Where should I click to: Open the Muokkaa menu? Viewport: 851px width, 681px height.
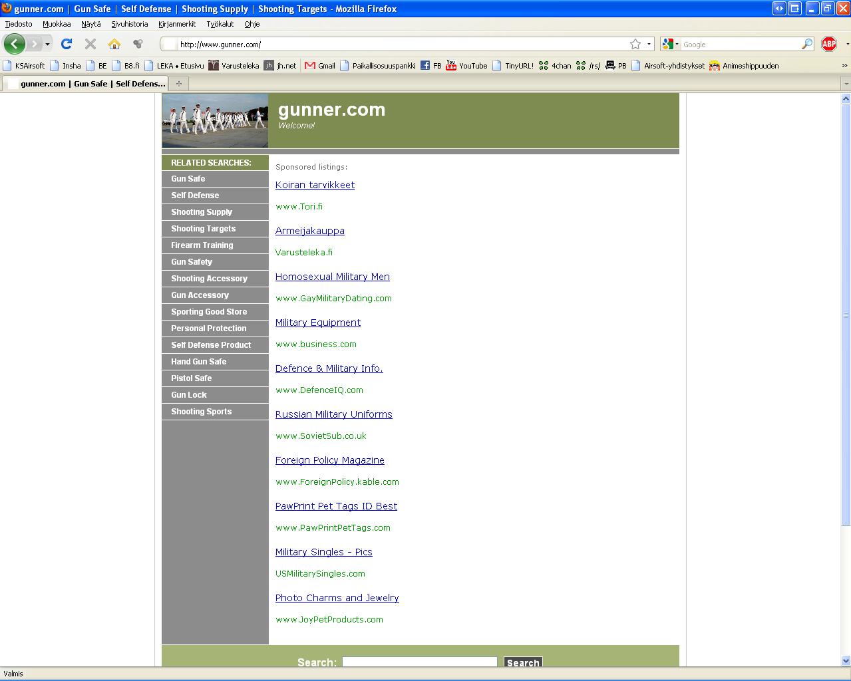57,24
